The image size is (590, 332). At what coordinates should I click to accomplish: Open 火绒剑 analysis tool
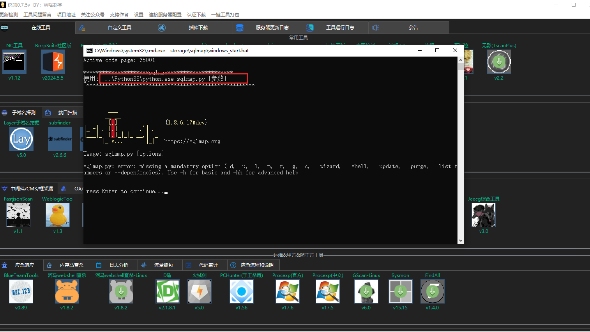coord(199,291)
